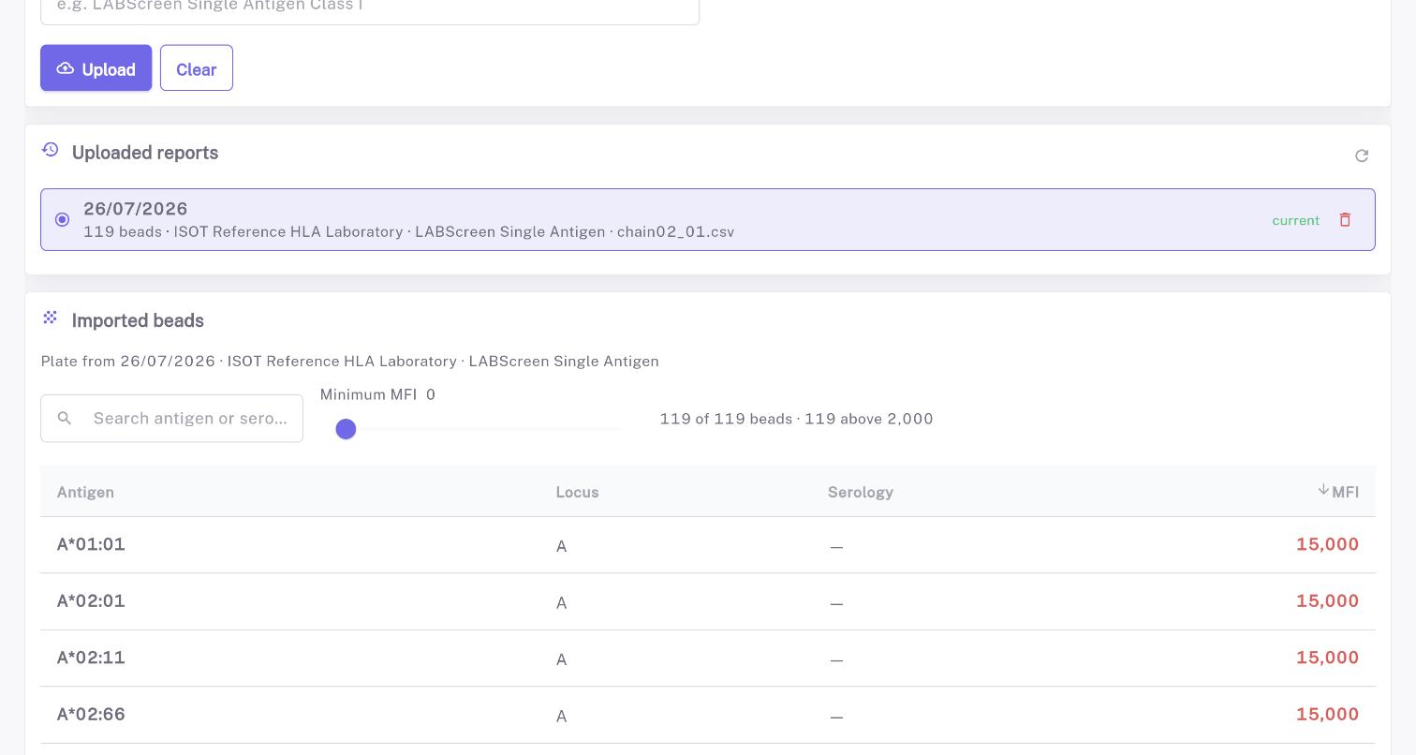This screenshot has height=755, width=1416.
Task: Focus the Search antigen or serology field
Action: (x=171, y=419)
